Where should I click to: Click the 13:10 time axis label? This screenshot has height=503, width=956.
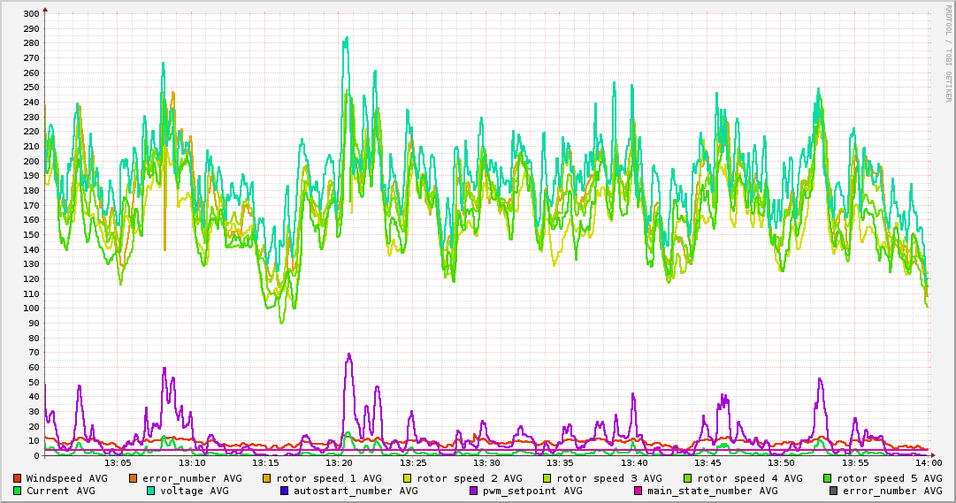click(x=192, y=463)
